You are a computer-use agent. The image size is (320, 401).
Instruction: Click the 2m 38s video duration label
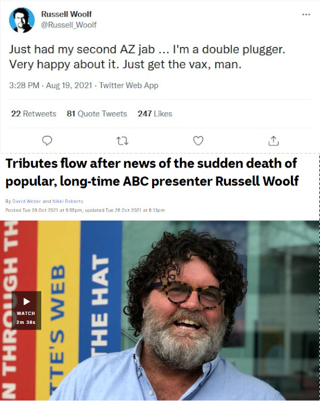[26, 322]
